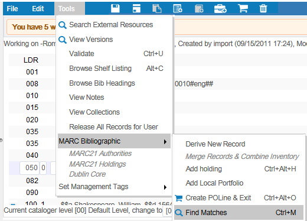
Task: Click the 050 first indicator field containing 0
Action: click(x=43, y=168)
